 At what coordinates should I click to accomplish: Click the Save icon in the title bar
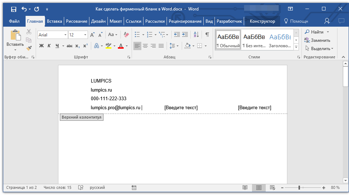click(13, 9)
